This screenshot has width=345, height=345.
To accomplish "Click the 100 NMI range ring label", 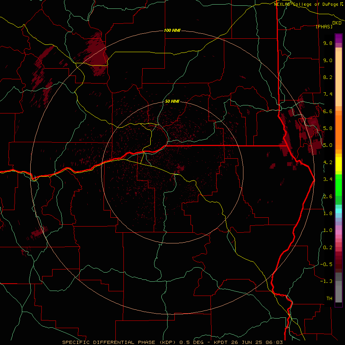I will coord(172,30).
